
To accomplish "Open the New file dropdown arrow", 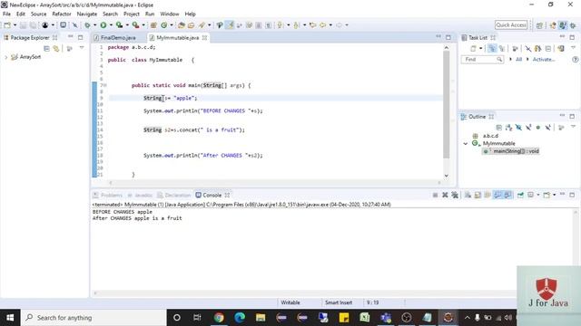I will [15, 25].
